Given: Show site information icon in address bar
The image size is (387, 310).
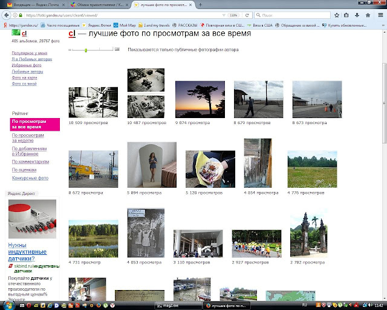Looking at the screenshot, I should [15, 15].
